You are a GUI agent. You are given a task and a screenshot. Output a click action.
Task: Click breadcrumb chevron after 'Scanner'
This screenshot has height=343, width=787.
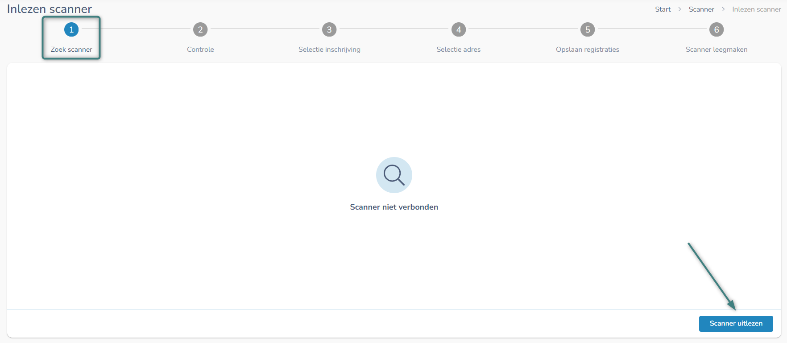[723, 9]
